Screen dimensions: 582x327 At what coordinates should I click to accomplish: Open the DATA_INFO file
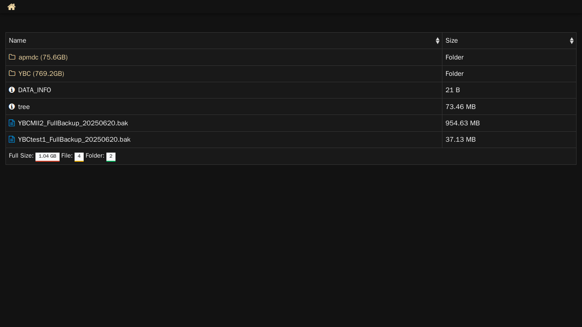pos(35,90)
